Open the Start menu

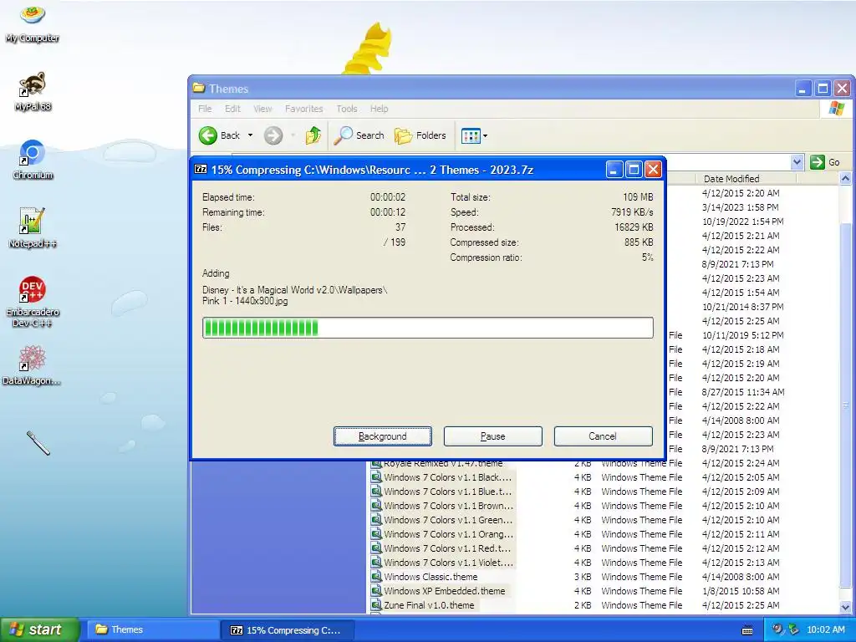point(39,629)
